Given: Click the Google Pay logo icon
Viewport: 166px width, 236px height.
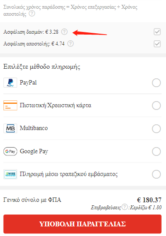Looking at the screenshot, I should click(10, 151).
